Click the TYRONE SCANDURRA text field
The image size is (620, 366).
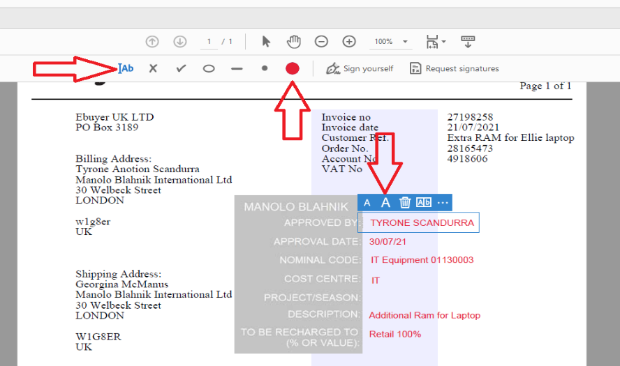click(418, 222)
